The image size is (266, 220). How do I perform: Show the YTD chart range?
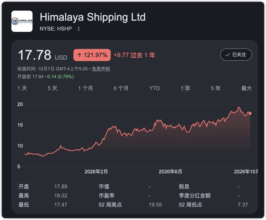154,88
